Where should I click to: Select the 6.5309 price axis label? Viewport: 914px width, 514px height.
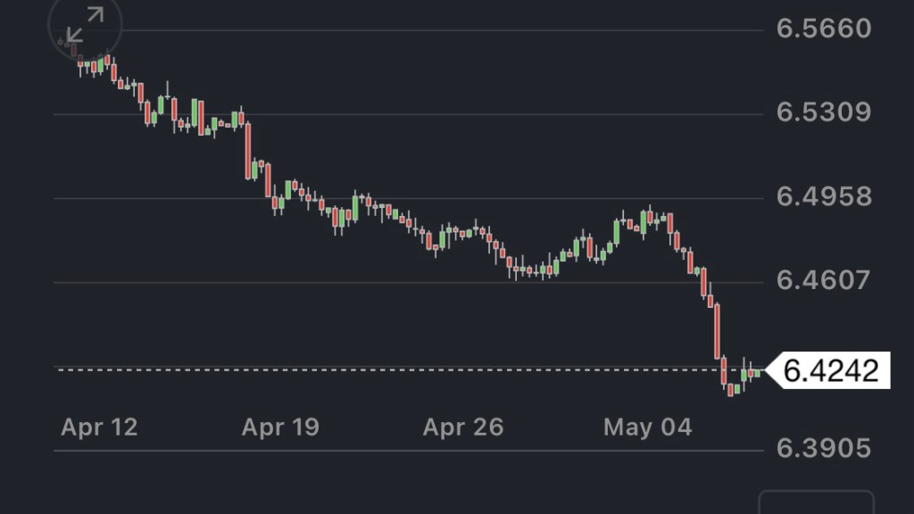pyautogui.click(x=823, y=113)
